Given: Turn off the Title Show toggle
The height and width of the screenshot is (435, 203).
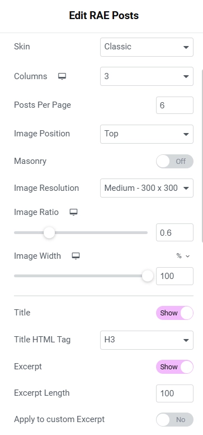Looking at the screenshot, I should coord(174,313).
